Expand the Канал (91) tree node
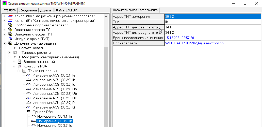262x127 pixels. (x=5, y=21)
